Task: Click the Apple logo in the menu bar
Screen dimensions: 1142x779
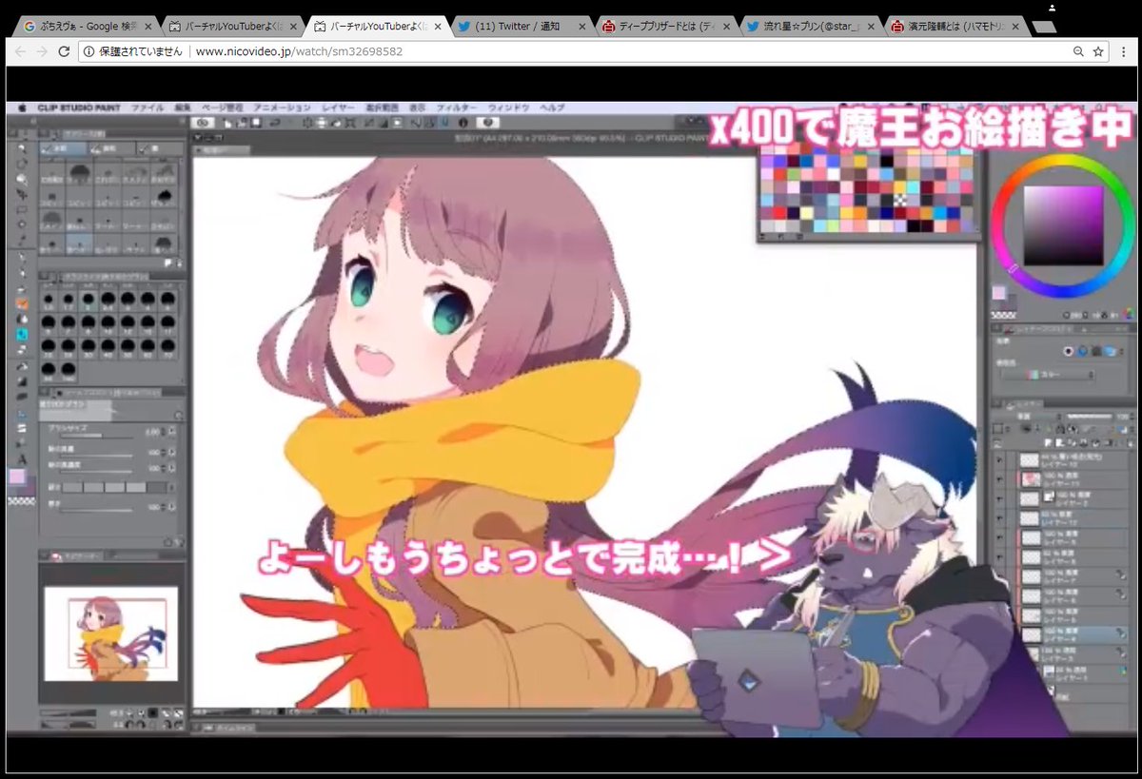Action: click(x=23, y=108)
